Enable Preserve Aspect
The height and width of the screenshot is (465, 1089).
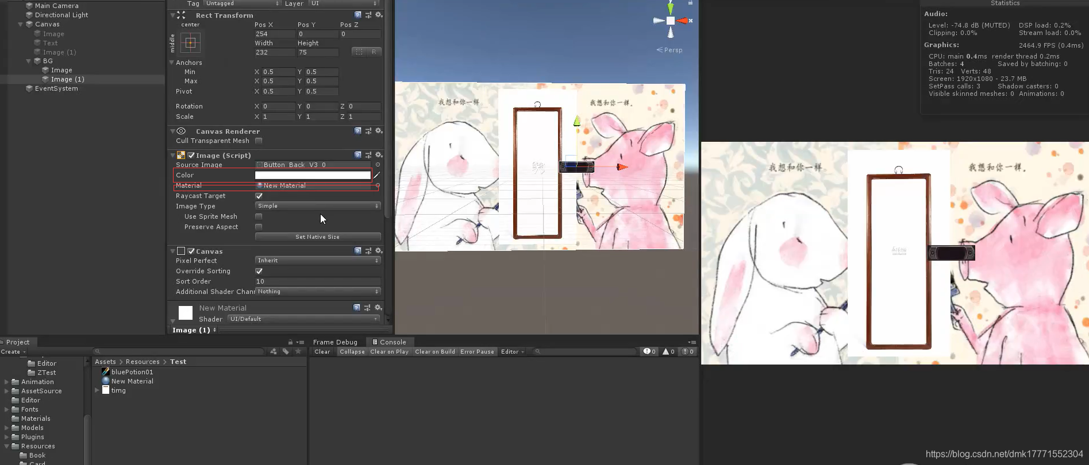(259, 227)
